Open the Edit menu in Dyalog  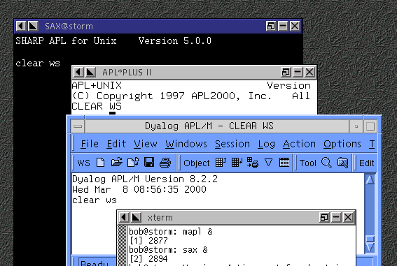click(116, 144)
